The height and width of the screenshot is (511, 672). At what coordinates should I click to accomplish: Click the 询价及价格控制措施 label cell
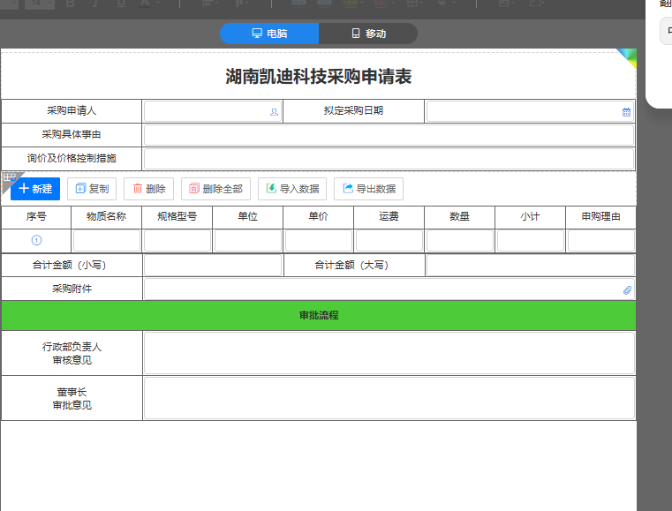click(x=72, y=159)
